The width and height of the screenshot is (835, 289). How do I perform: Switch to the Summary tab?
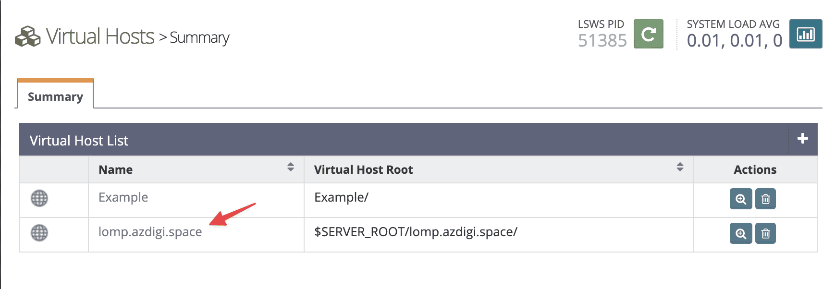[x=55, y=96]
